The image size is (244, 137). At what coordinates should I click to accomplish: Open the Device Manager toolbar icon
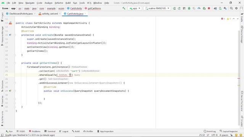click(220, 8)
